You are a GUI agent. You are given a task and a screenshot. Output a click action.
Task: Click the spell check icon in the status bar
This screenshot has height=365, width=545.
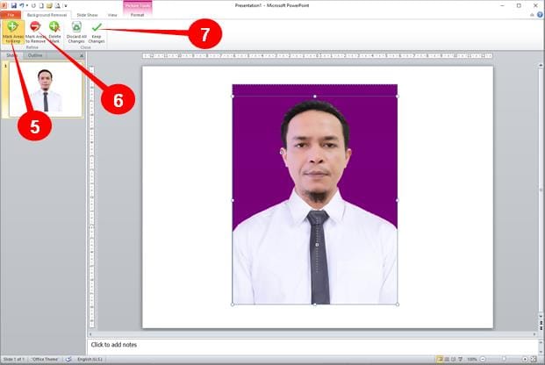click(x=68, y=360)
